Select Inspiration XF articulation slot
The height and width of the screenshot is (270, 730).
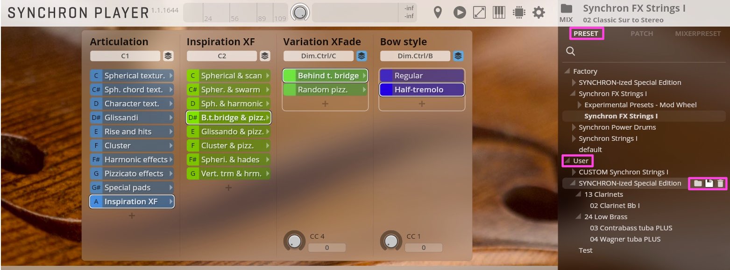point(132,201)
